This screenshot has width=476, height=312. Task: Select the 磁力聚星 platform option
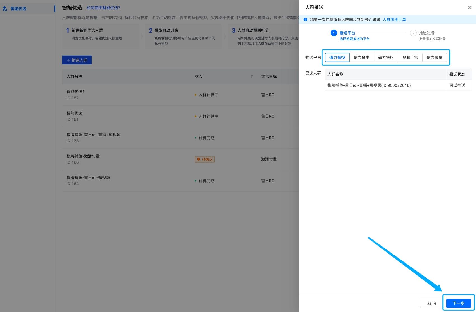(x=434, y=57)
